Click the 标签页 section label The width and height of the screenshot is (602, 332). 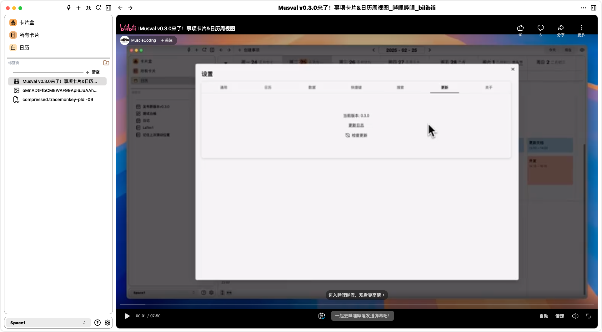(x=14, y=63)
